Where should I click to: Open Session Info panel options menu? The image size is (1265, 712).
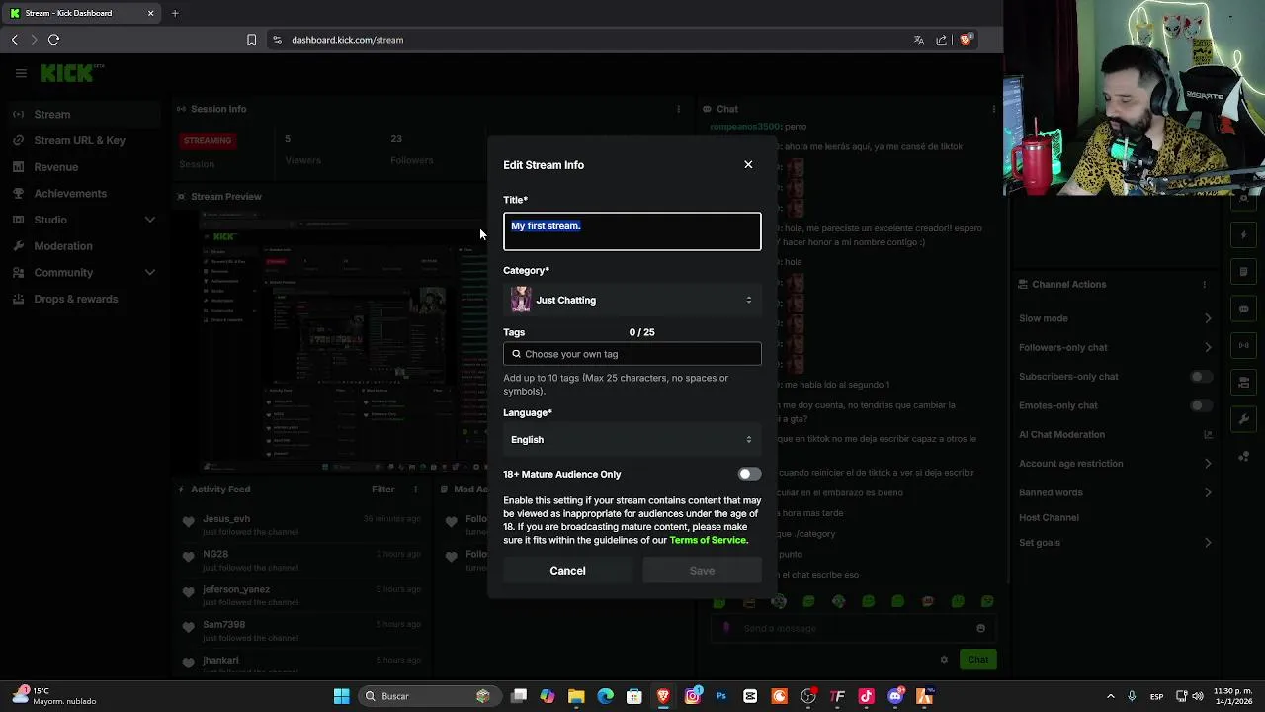678,109
